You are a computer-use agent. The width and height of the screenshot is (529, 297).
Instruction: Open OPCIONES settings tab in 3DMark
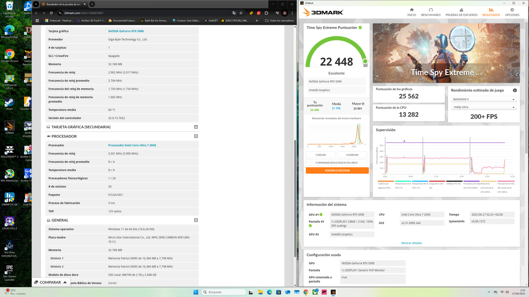pyautogui.click(x=512, y=12)
